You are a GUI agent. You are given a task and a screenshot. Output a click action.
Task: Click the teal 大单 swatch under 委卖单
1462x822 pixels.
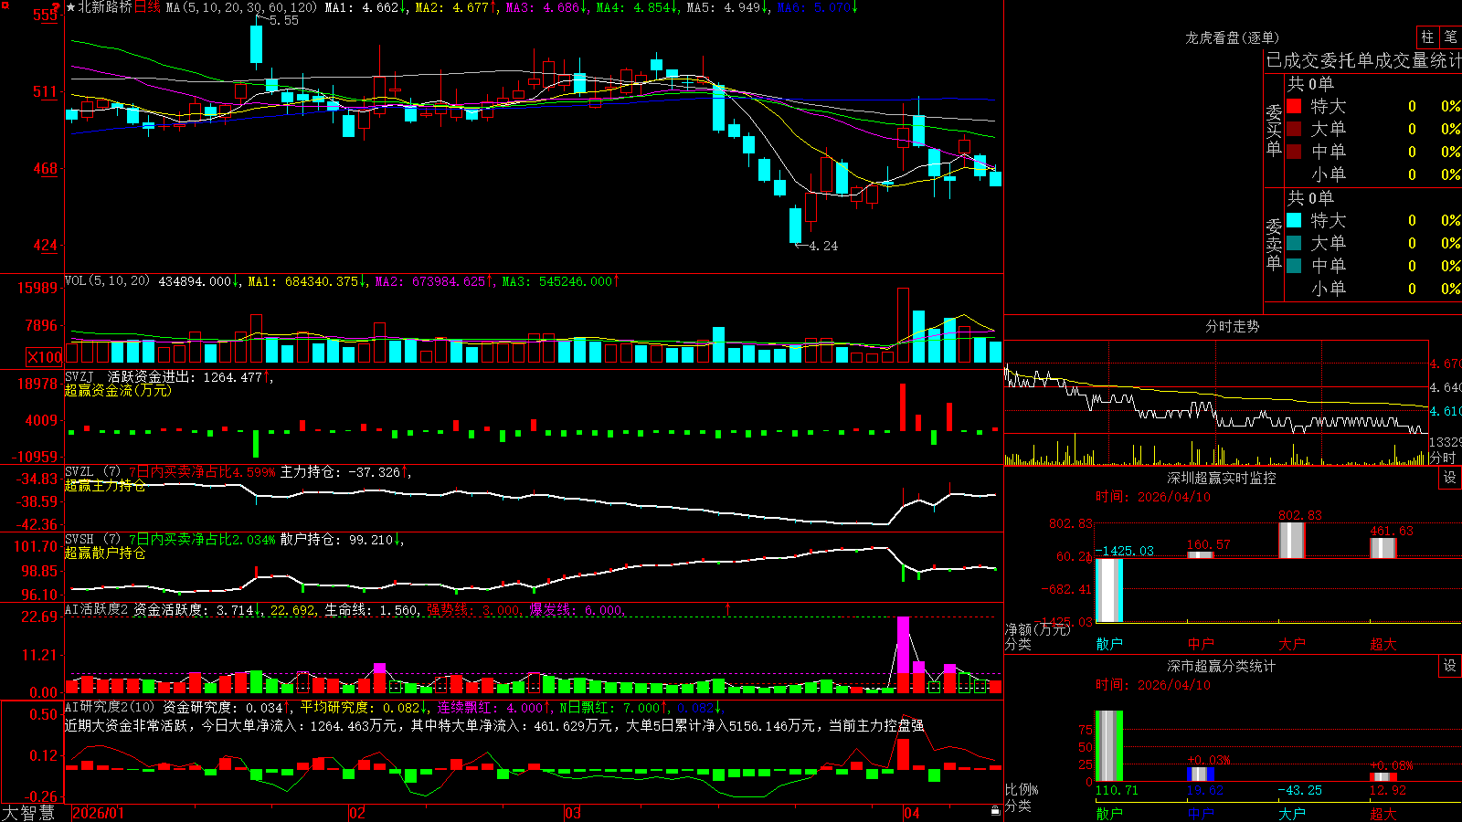coord(1294,243)
